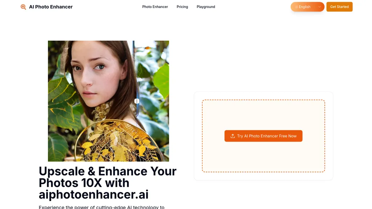Go to the Pricing page
The height and width of the screenshot is (209, 372).
pos(182,7)
